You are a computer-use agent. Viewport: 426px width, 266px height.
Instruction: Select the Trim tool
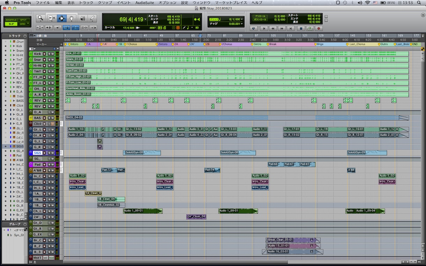[52, 18]
